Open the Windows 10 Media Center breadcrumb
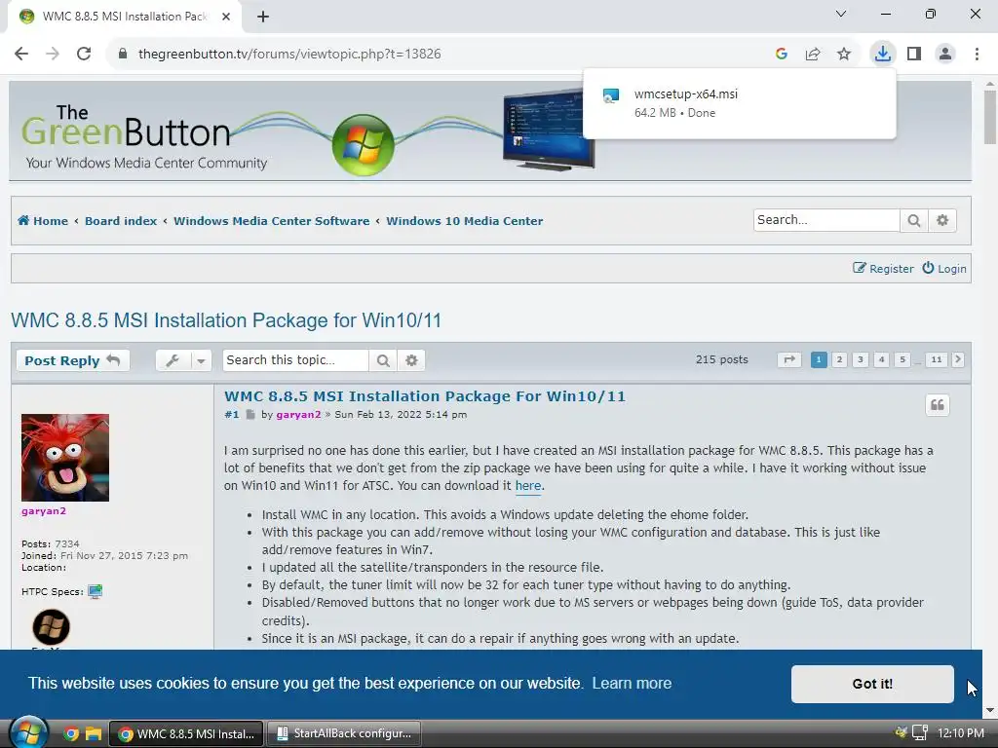 [465, 221]
